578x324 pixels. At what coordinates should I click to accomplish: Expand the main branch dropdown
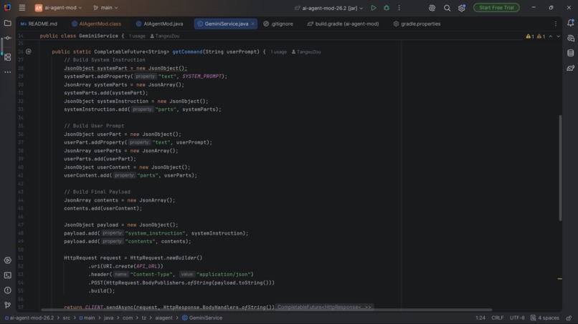(x=106, y=8)
